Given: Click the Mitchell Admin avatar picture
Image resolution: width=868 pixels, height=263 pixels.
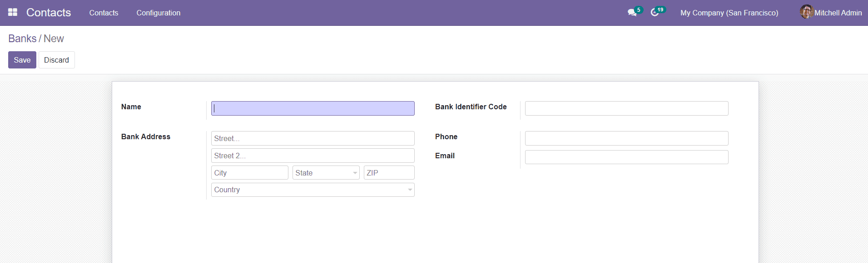Looking at the screenshot, I should click(806, 12).
